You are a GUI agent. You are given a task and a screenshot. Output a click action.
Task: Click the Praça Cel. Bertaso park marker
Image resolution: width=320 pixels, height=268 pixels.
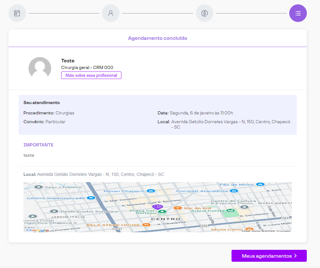pyautogui.click(x=162, y=212)
